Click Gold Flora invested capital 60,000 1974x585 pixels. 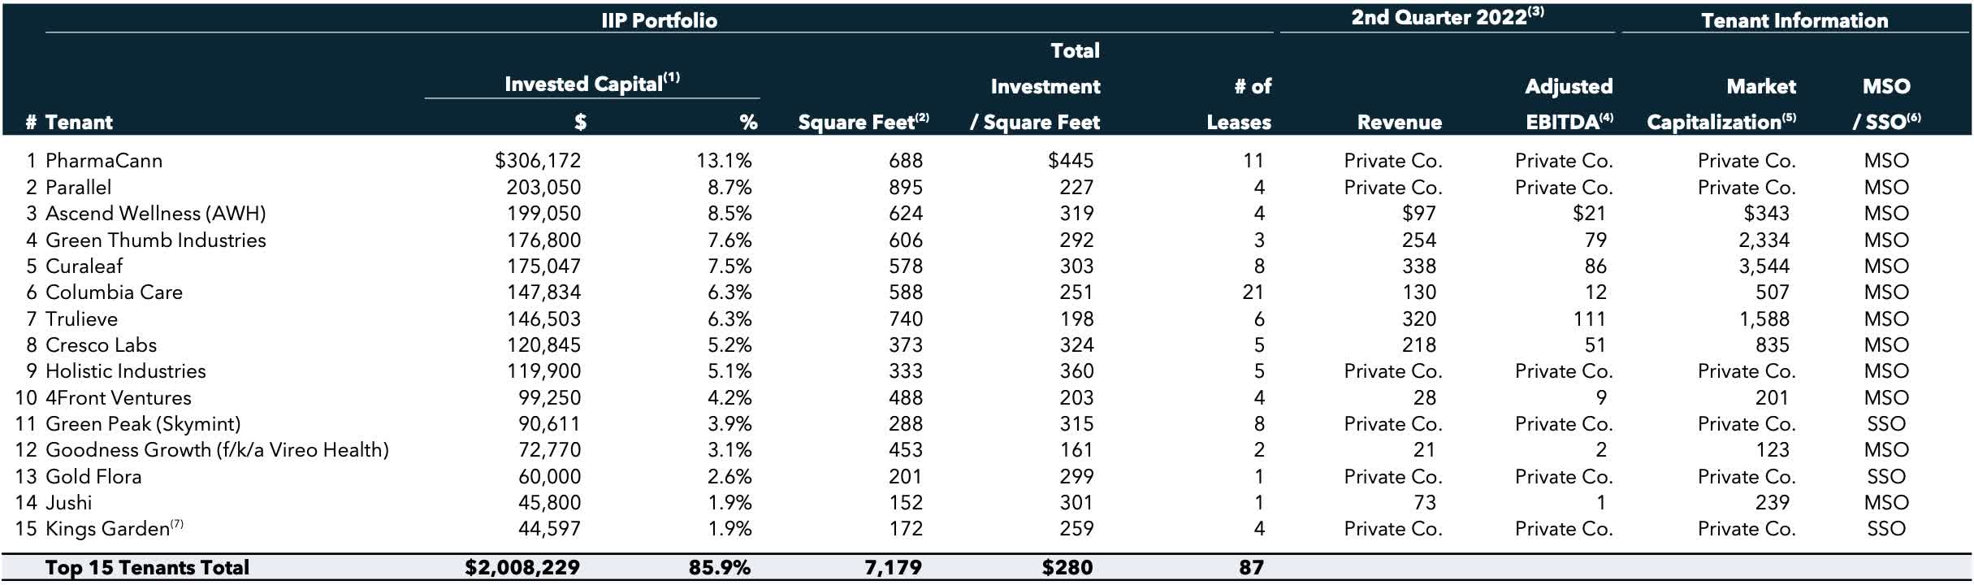(549, 477)
